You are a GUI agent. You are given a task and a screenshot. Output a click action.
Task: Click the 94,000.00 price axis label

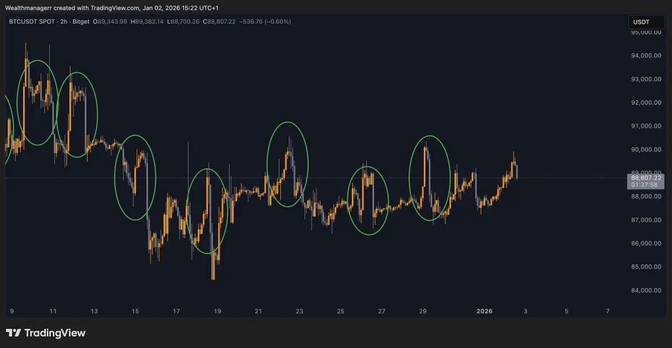point(647,55)
